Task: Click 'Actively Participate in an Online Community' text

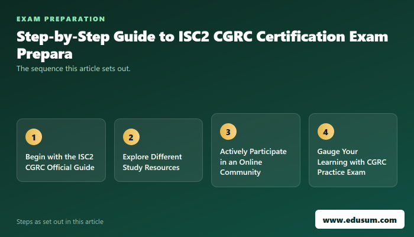Action: [253, 162]
